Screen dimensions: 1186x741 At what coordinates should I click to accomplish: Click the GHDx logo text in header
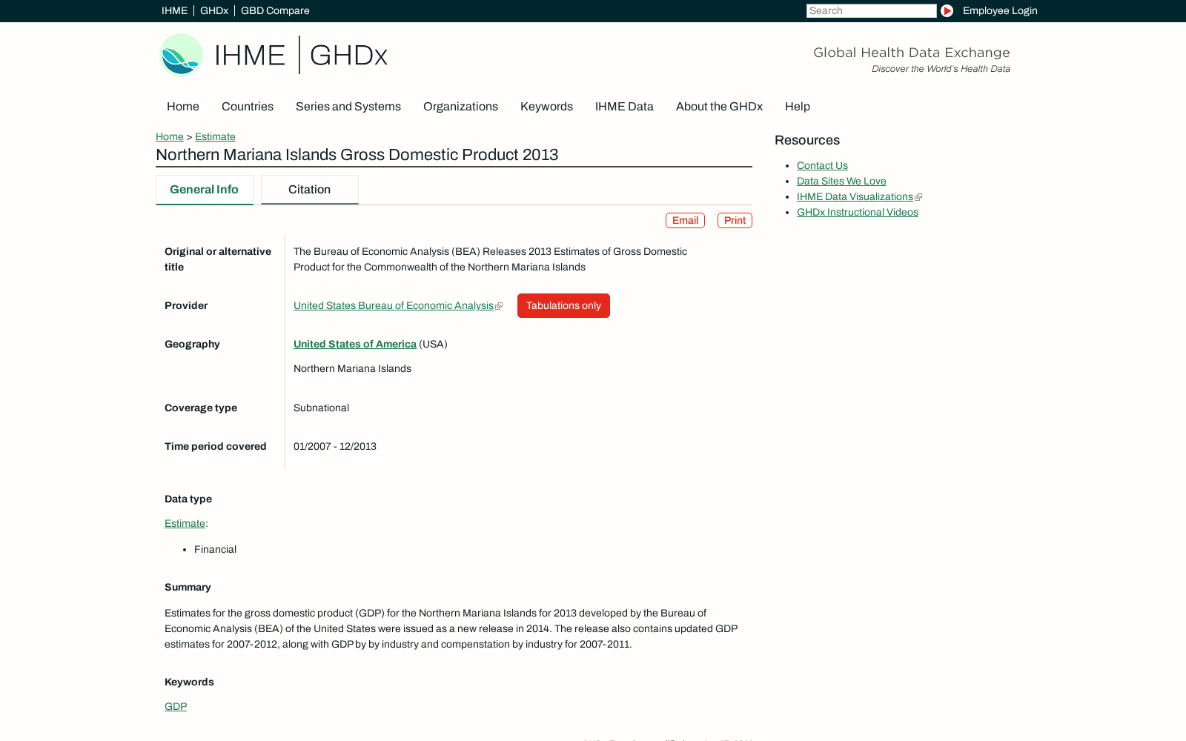coord(348,56)
